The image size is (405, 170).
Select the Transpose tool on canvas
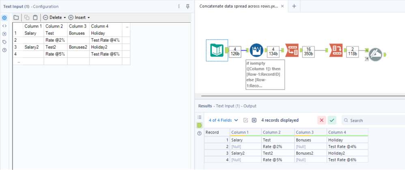[x=292, y=50]
